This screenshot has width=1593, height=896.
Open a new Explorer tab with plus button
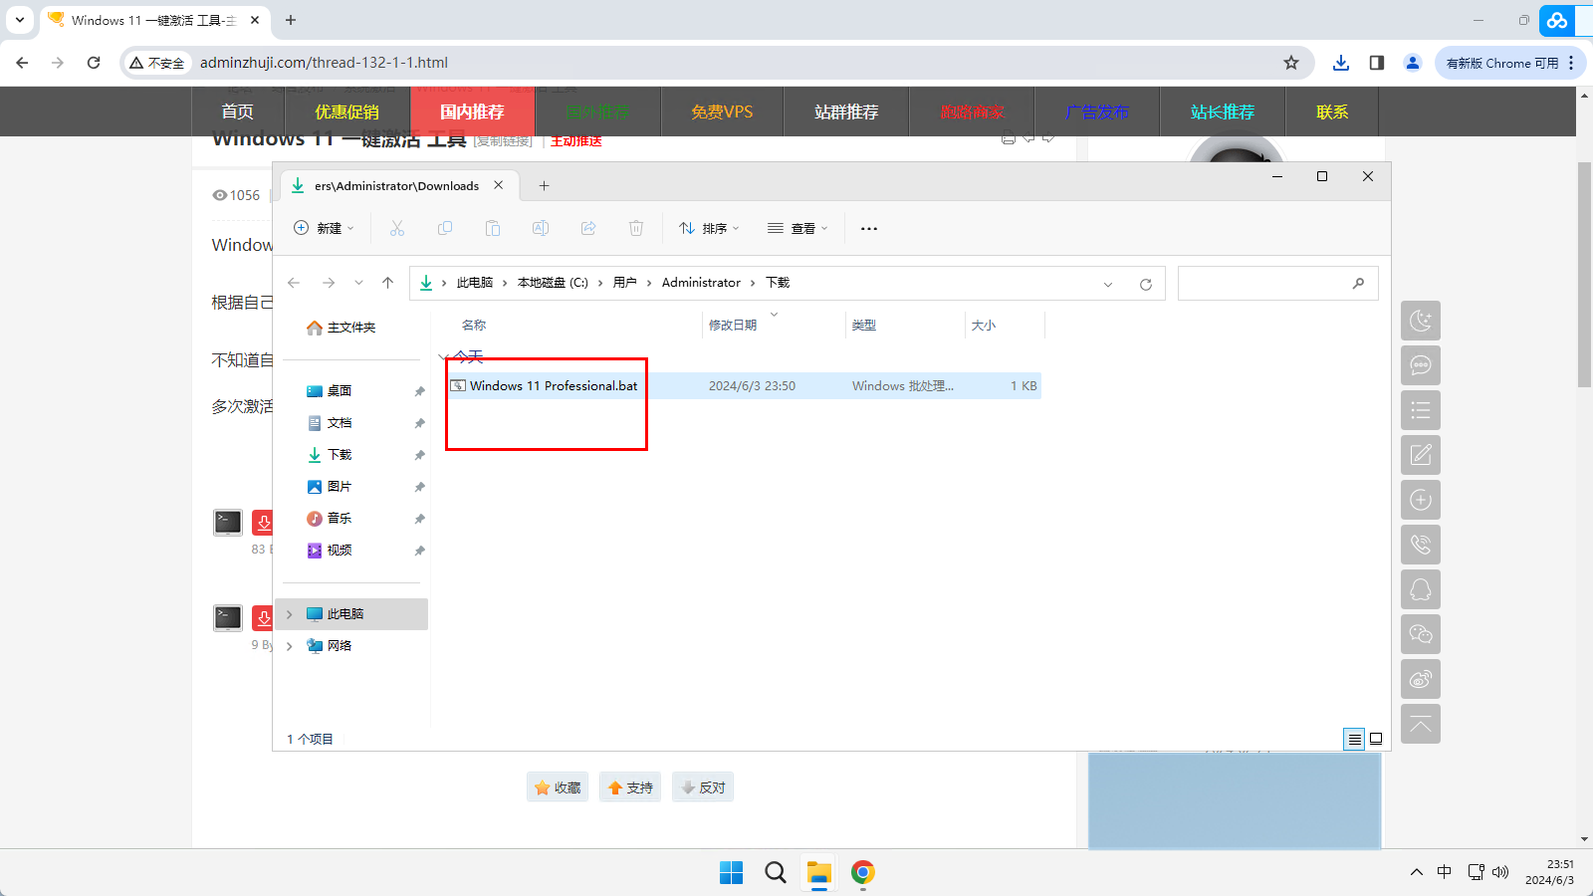[x=544, y=185]
